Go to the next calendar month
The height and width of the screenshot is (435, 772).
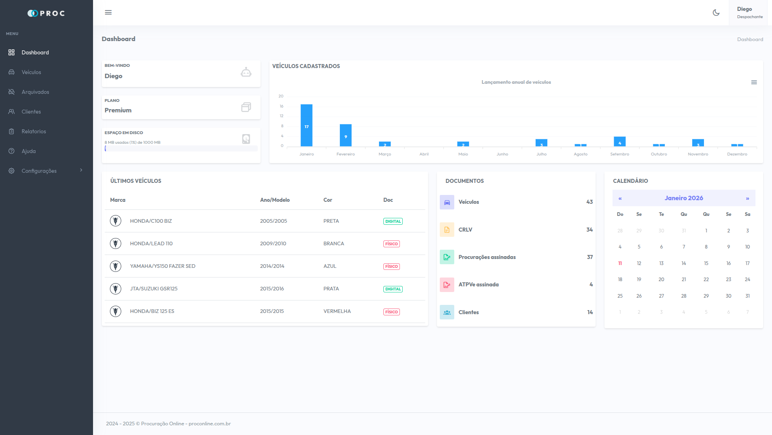[747, 198]
